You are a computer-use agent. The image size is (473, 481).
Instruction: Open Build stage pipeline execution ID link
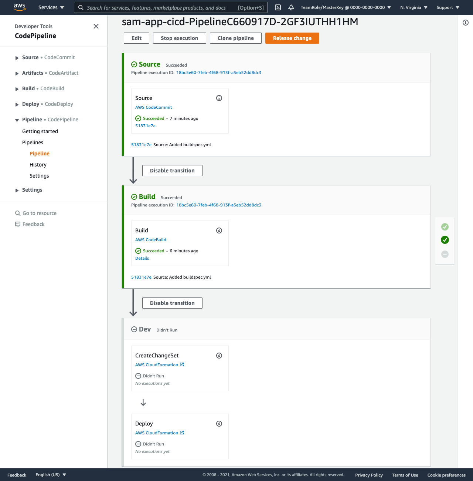click(219, 205)
